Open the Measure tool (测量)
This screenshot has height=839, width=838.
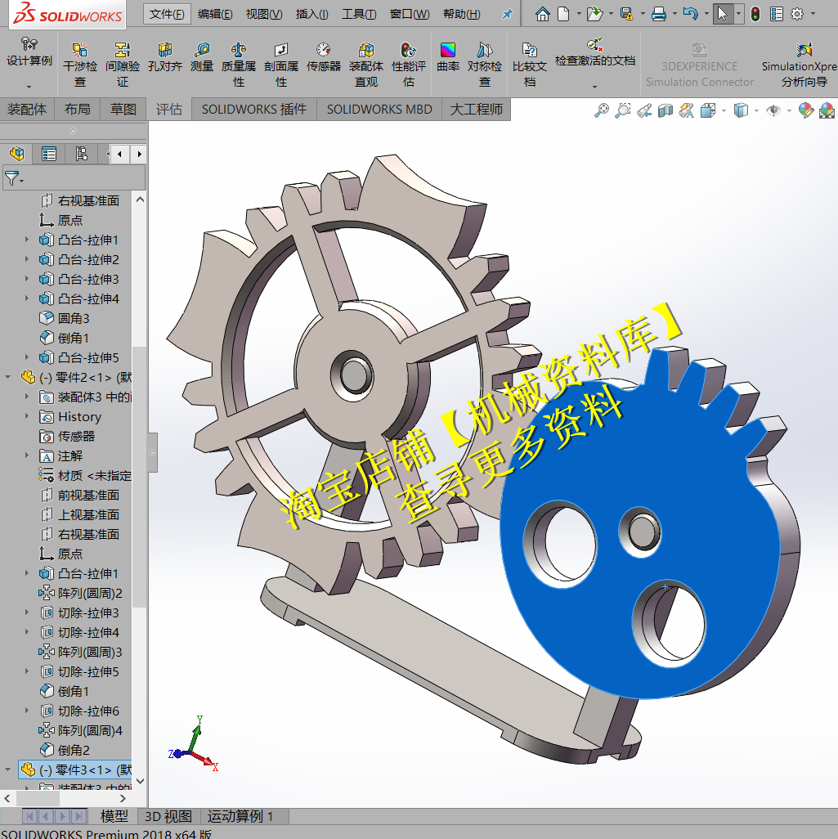(x=202, y=58)
